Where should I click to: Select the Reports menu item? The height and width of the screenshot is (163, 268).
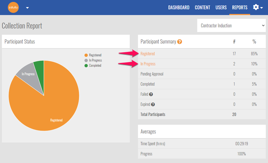(239, 8)
